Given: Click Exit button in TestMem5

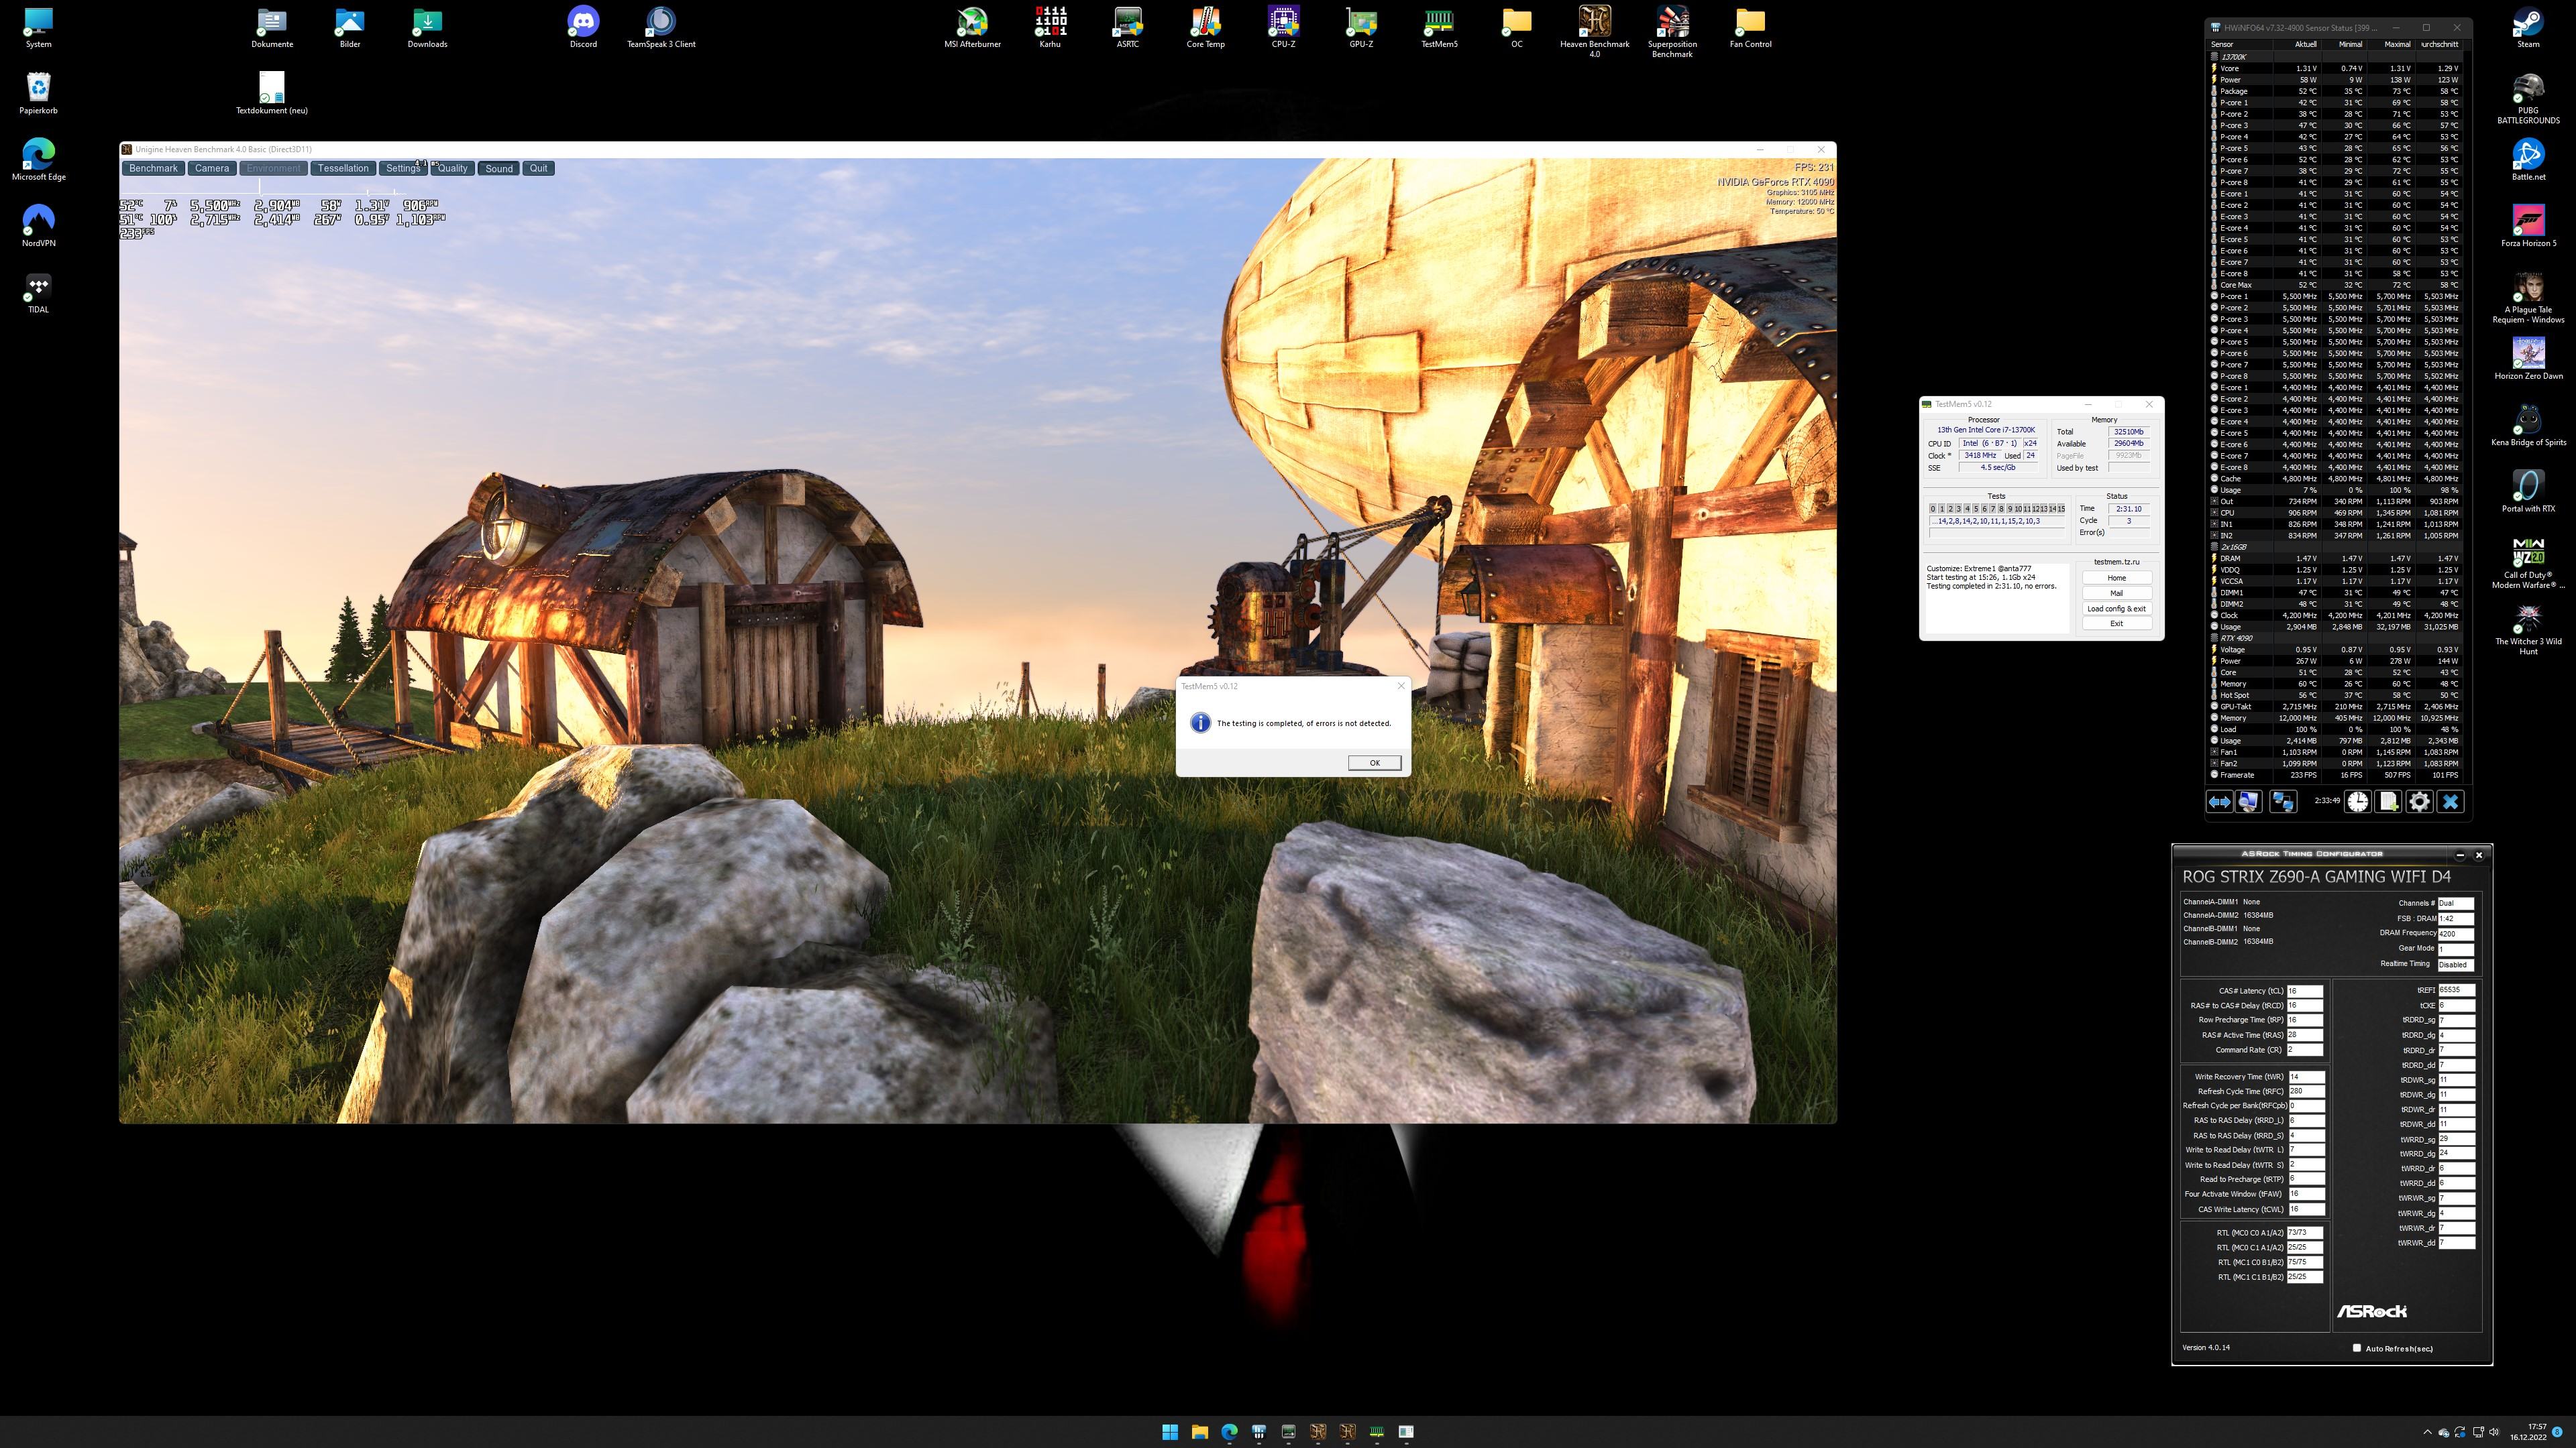Looking at the screenshot, I should [x=2116, y=623].
